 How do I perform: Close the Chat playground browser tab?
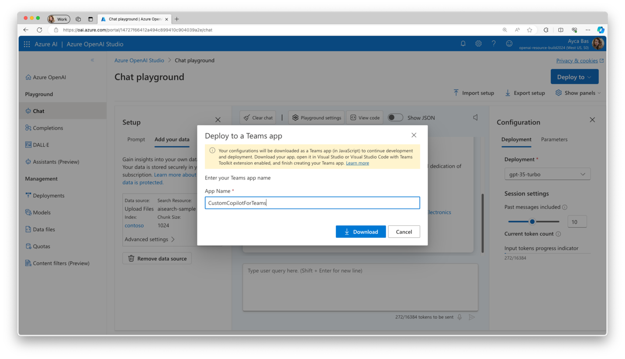click(166, 19)
